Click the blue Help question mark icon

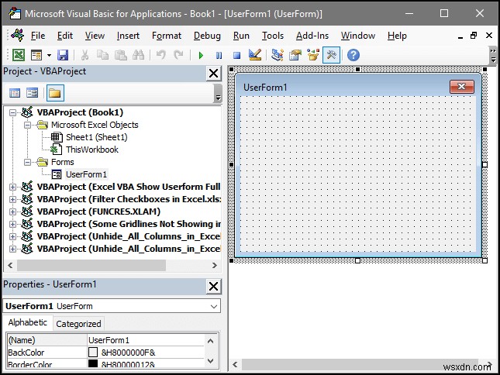353,55
